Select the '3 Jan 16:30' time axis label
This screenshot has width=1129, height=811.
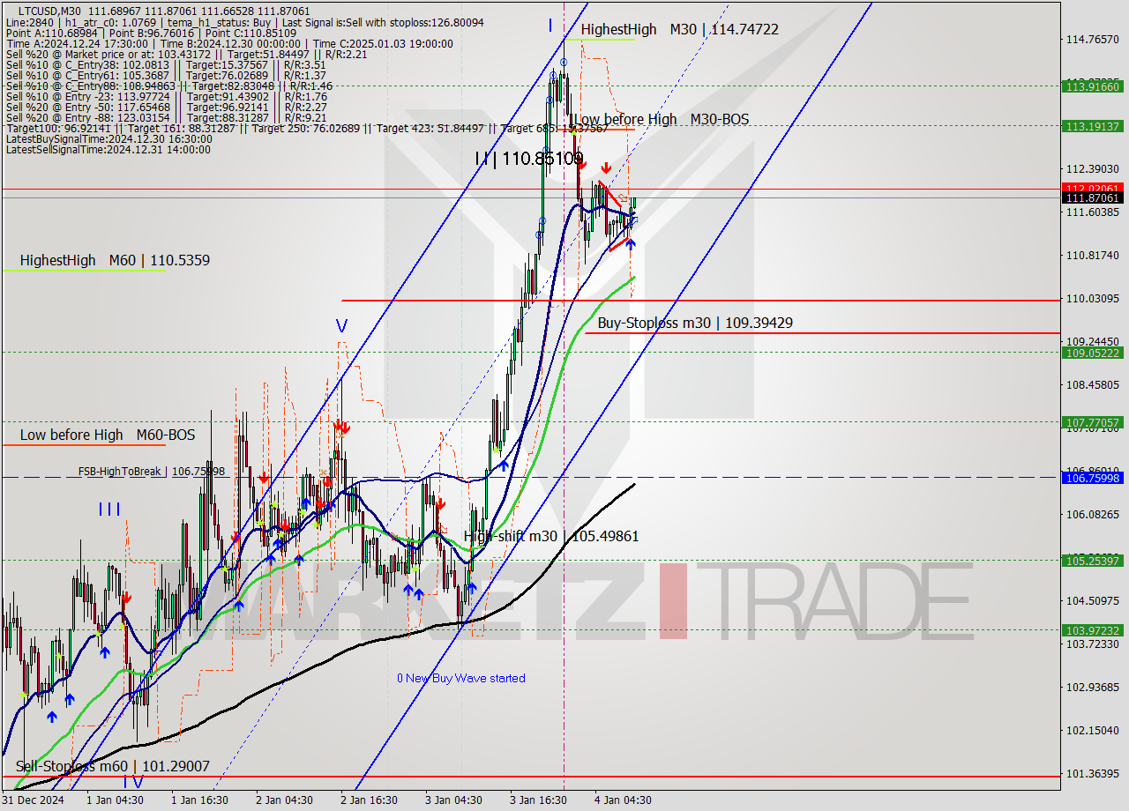(538, 800)
